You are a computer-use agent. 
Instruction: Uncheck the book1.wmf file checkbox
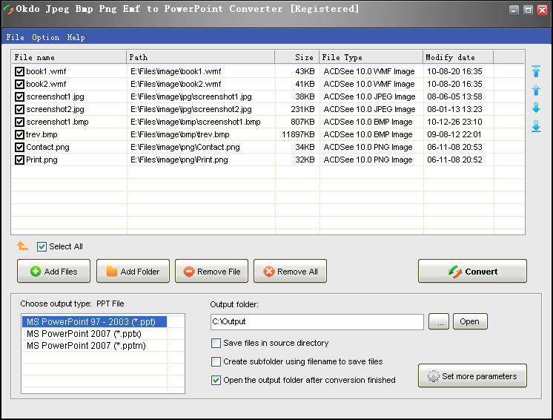19,72
